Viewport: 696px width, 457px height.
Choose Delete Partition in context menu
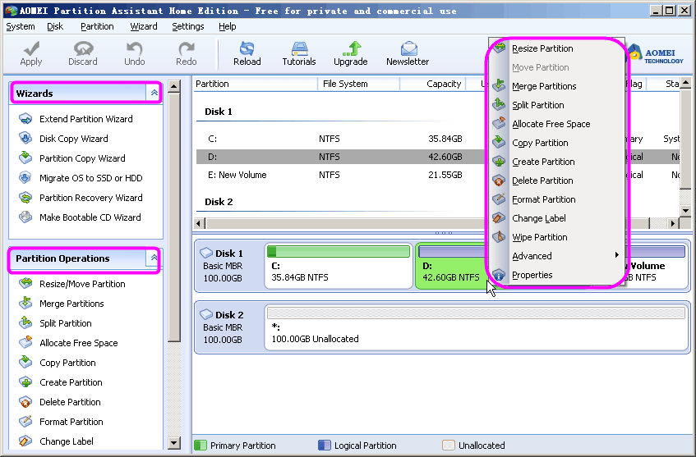click(x=556, y=181)
